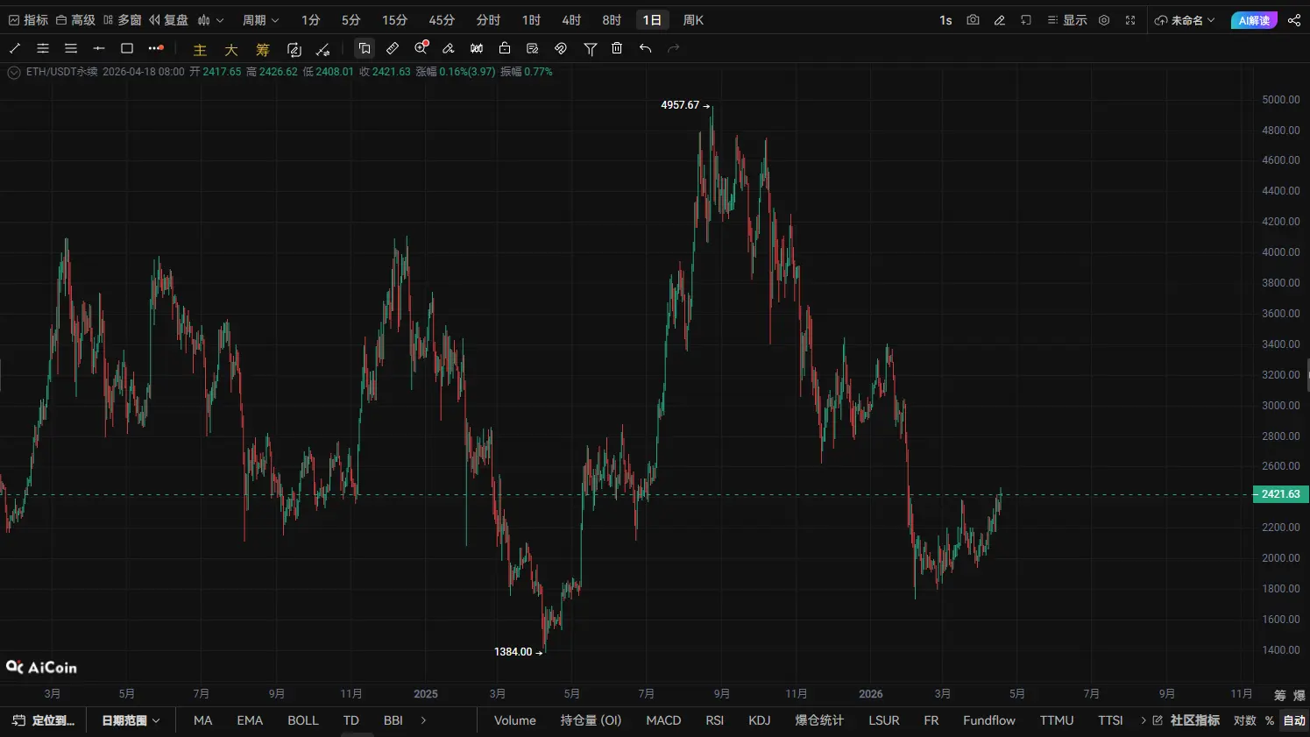Open the candlestick chart type dropdown

(210, 20)
